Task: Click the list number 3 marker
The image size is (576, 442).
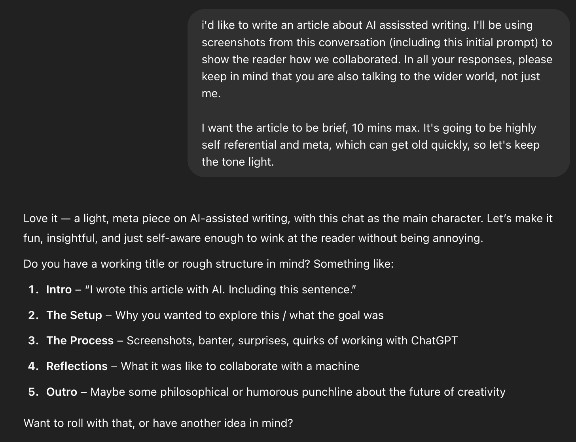Action: 34,340
